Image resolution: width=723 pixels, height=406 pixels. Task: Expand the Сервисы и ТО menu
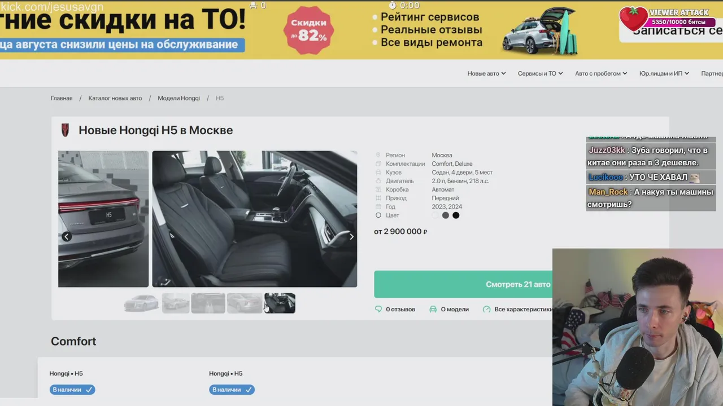pyautogui.click(x=541, y=73)
